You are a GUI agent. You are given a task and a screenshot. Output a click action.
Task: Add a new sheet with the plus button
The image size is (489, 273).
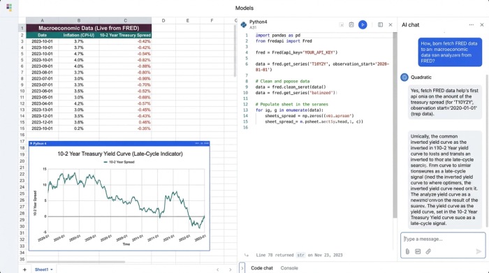[24, 270]
